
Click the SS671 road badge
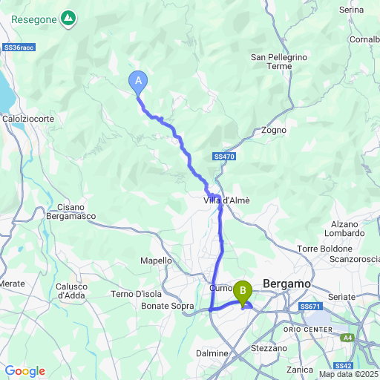click(x=310, y=307)
